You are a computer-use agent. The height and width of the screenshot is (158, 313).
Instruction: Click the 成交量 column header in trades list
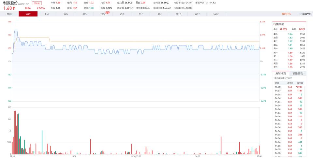point(300,83)
